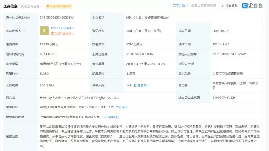Click the 纳税人识别号 label cell
The height and width of the screenshot is (151, 269).
point(193,54)
